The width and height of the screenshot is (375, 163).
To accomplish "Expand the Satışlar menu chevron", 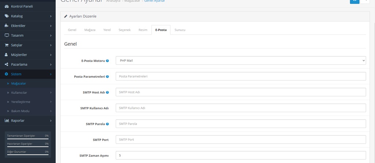I will (x=51, y=45).
